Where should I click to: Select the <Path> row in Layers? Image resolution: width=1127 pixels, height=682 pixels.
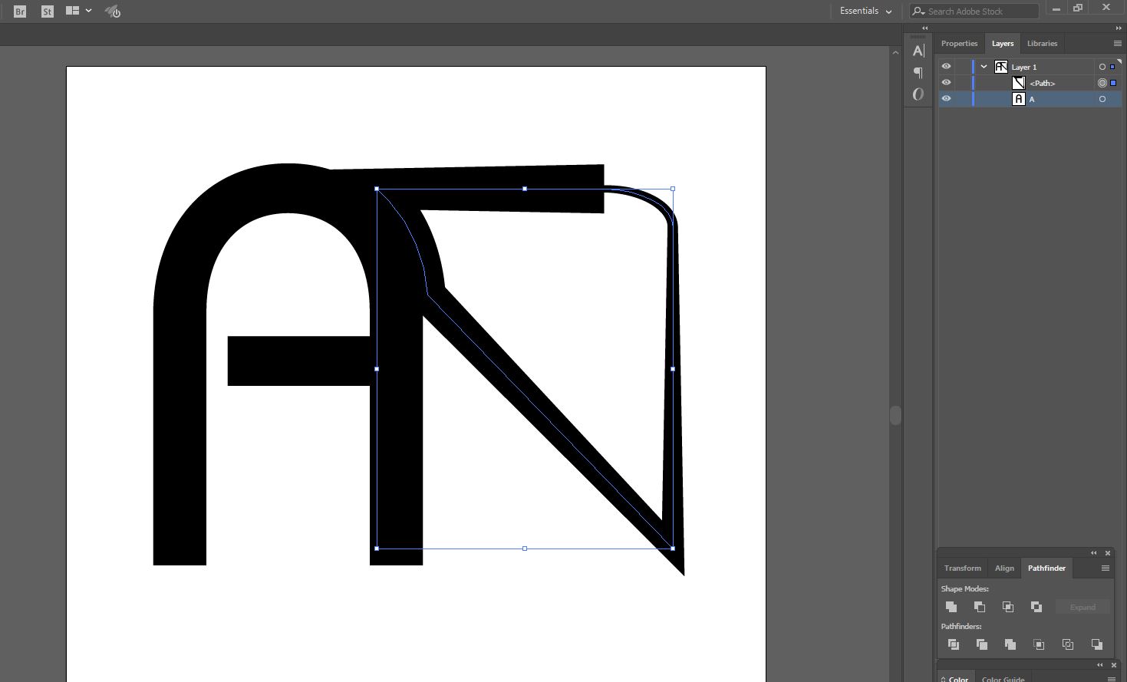[x=1030, y=83]
